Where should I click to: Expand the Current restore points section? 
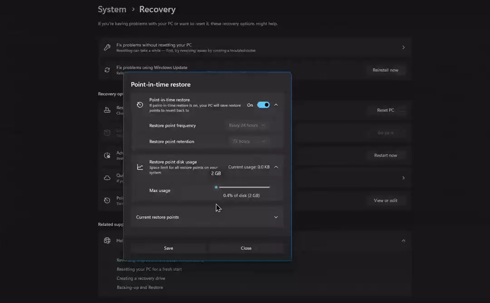[x=276, y=217]
